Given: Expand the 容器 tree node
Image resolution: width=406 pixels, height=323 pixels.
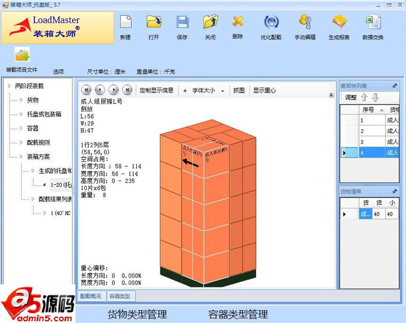Looking at the screenshot, I should (21, 128).
